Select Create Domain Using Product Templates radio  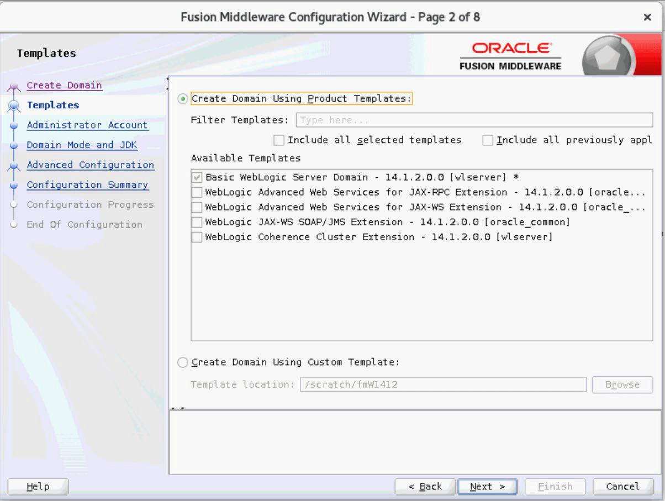(183, 99)
